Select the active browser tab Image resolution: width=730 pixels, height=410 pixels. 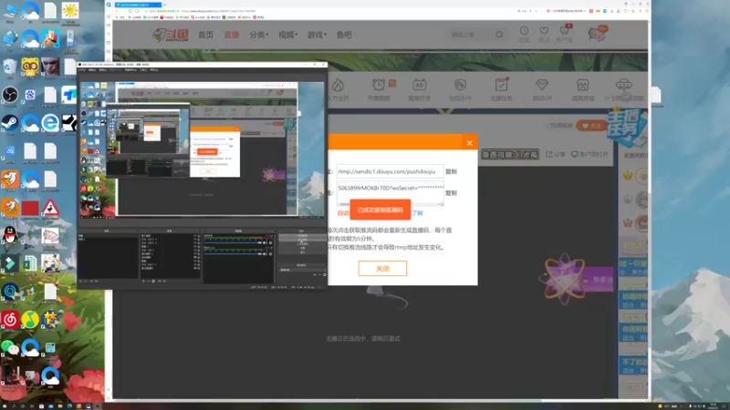[x=138, y=5]
